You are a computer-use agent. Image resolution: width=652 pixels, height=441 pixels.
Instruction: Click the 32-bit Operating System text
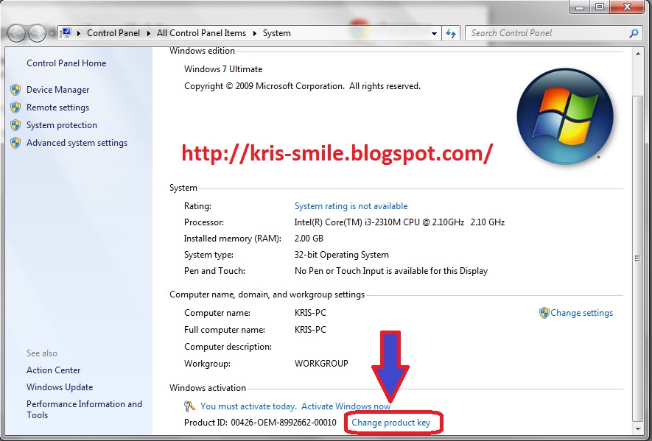coord(341,255)
